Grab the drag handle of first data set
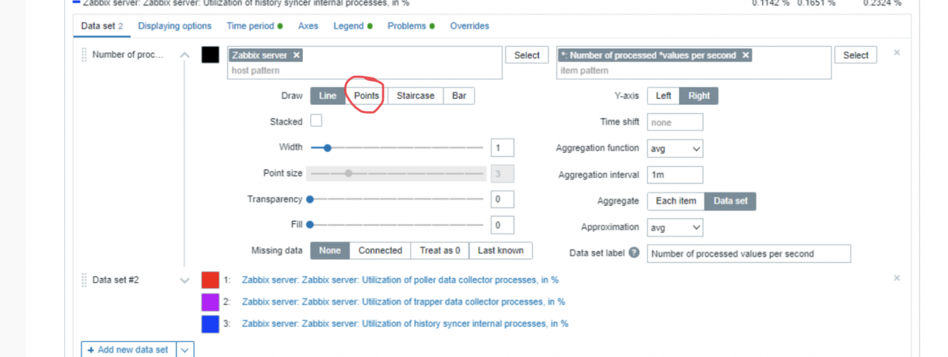Viewport: 948px width, 357px height. point(84,54)
